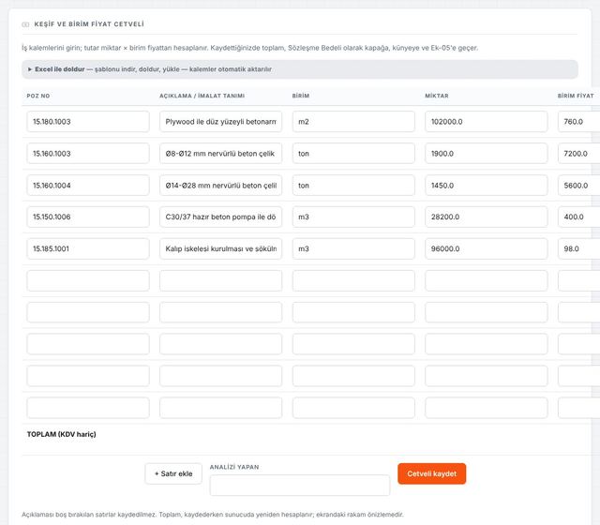Edit quantity field 96000.0

coord(487,248)
